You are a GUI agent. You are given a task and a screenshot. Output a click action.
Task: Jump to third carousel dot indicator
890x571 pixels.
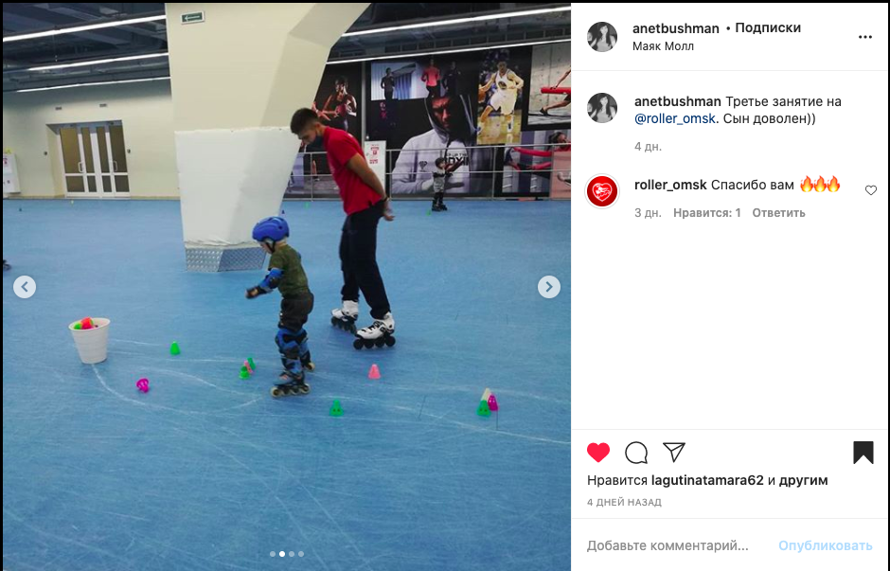292,554
